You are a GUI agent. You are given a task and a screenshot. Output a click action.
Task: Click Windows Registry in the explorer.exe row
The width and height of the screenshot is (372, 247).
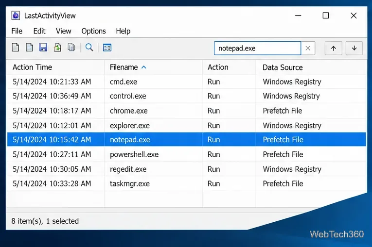click(292, 126)
